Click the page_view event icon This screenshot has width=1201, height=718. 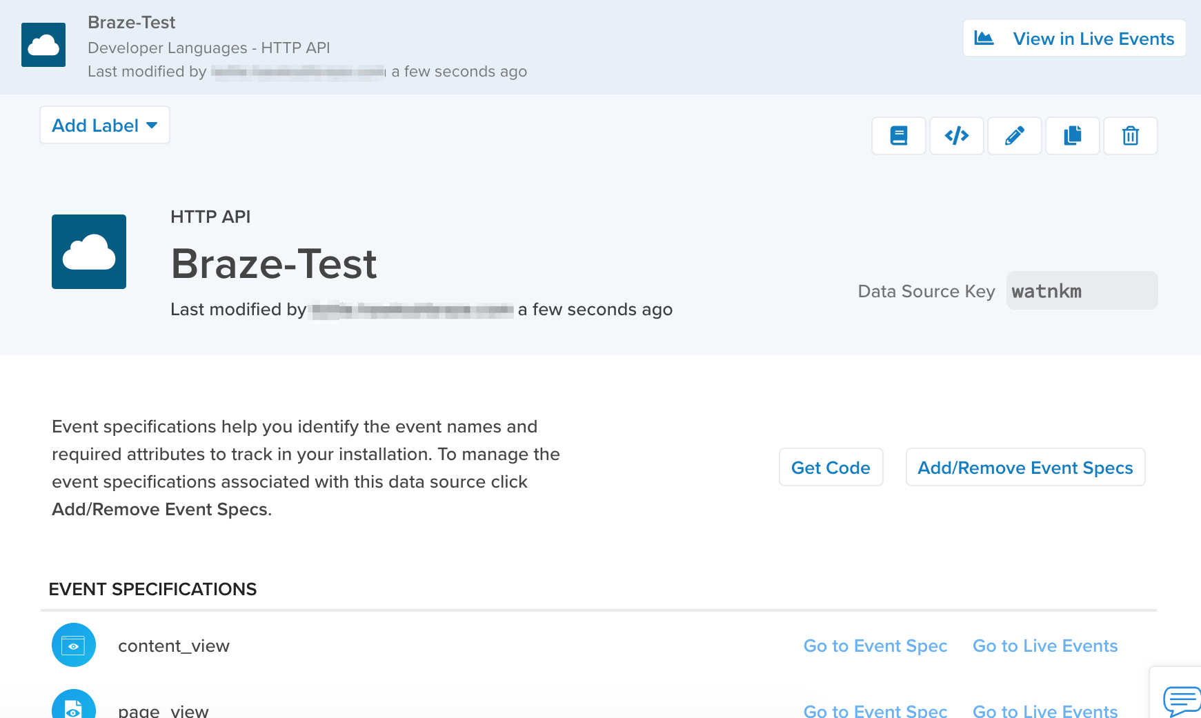74,706
